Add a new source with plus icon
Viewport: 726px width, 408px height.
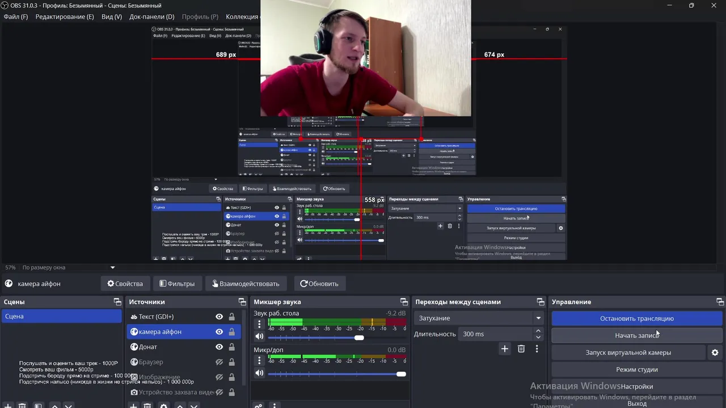133,406
